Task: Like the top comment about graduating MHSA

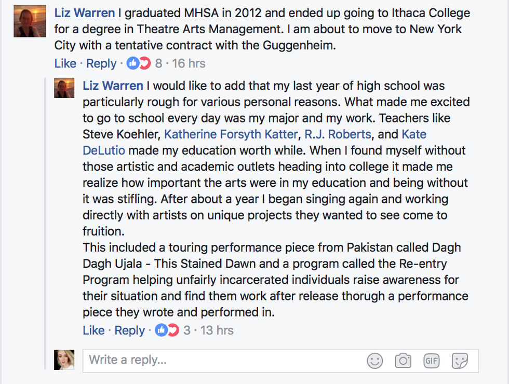Action: [65, 63]
